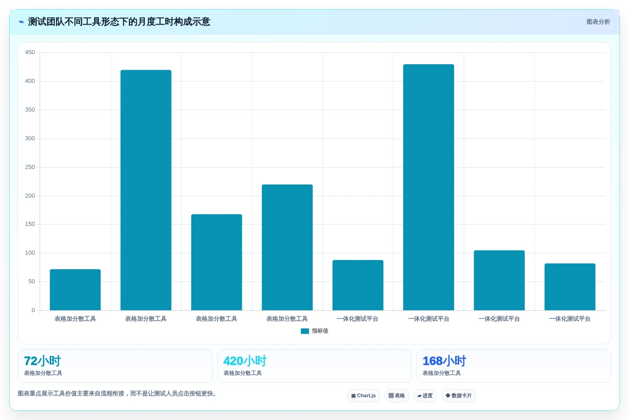629x420 pixels.
Task: Open the 420小时 stat card
Action: pyautogui.click(x=314, y=366)
